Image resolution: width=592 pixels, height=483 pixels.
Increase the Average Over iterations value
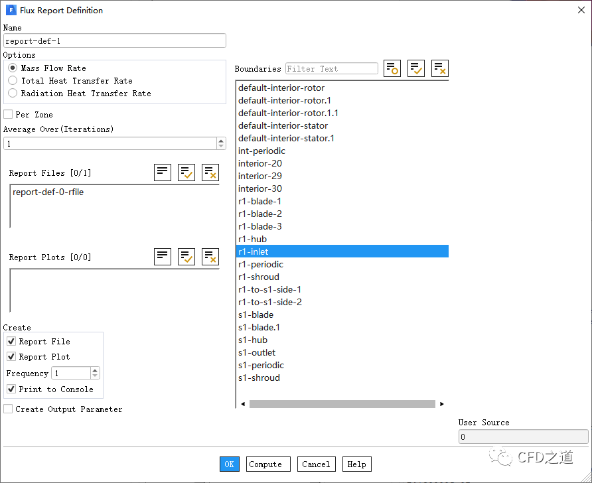[x=221, y=141]
